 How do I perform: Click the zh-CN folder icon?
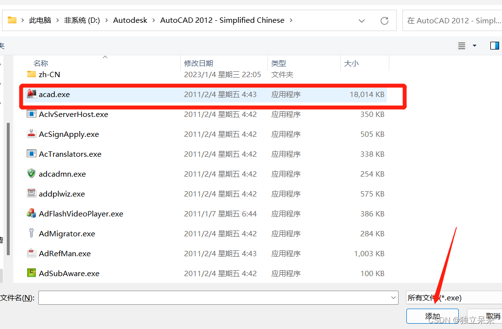(x=32, y=74)
